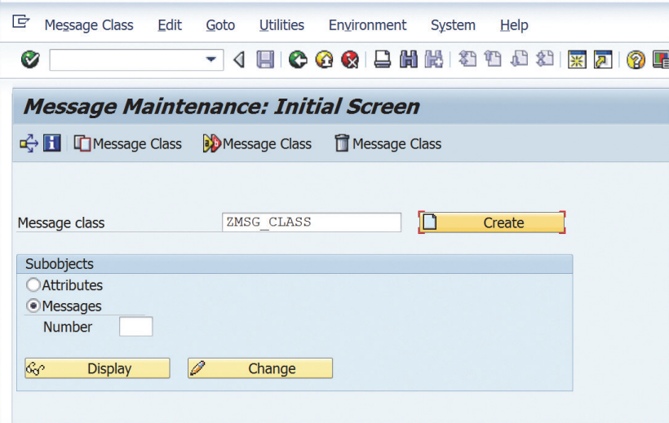The width and height of the screenshot is (669, 423).
Task: Click the yellow Exit up-arrow icon
Action: [x=324, y=59]
